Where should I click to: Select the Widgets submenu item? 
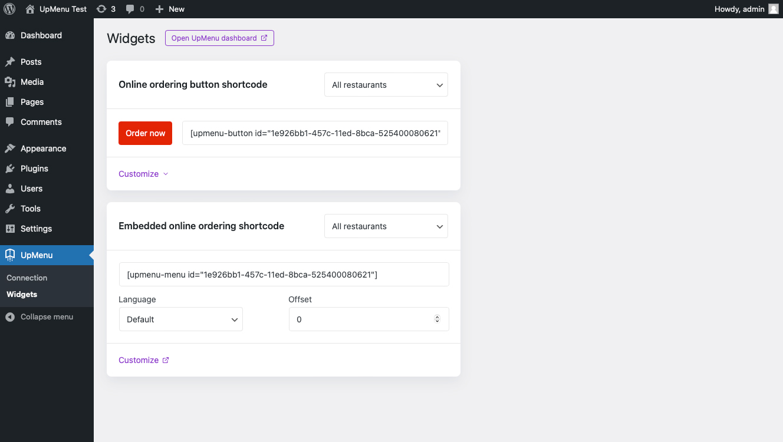[x=22, y=294]
